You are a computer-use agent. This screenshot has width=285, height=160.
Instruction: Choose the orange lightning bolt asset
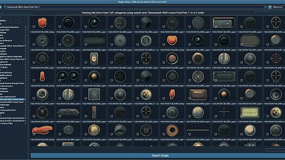(x=172, y=94)
